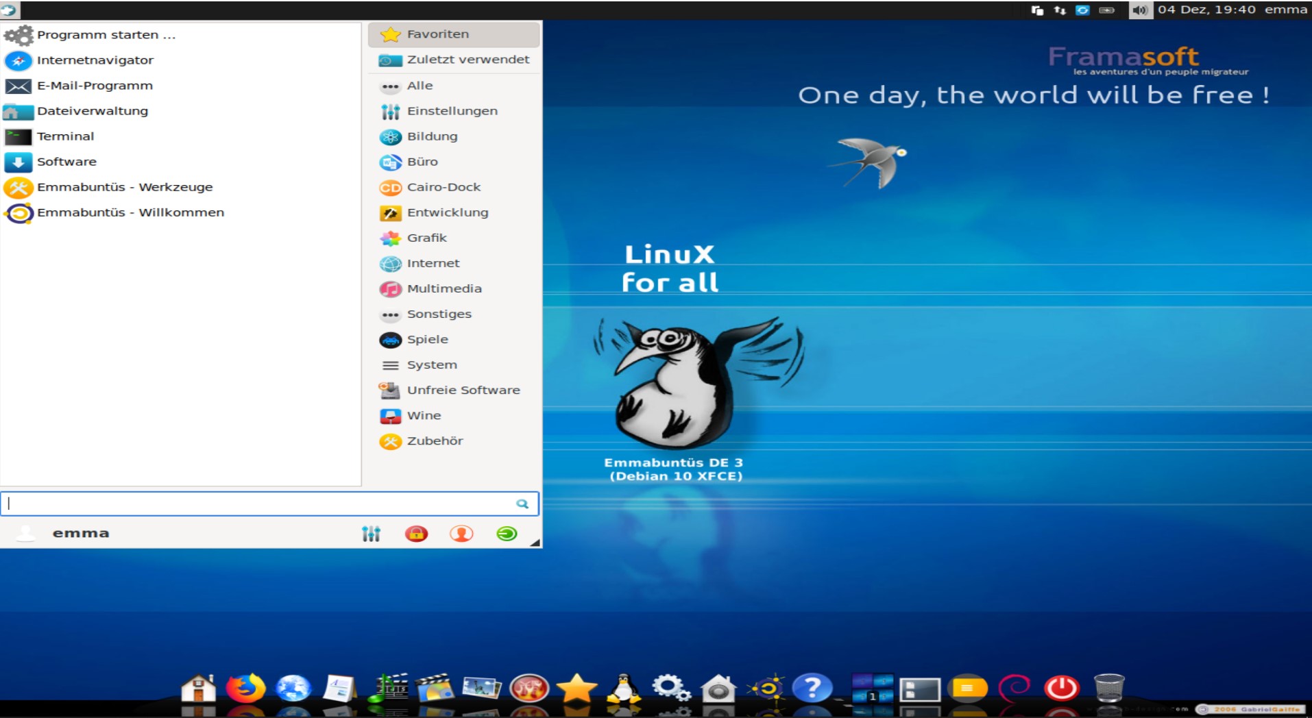This screenshot has width=1312, height=718.
Task: Open the clock showing 04 Dez, 19:40
Action: [x=1206, y=10]
